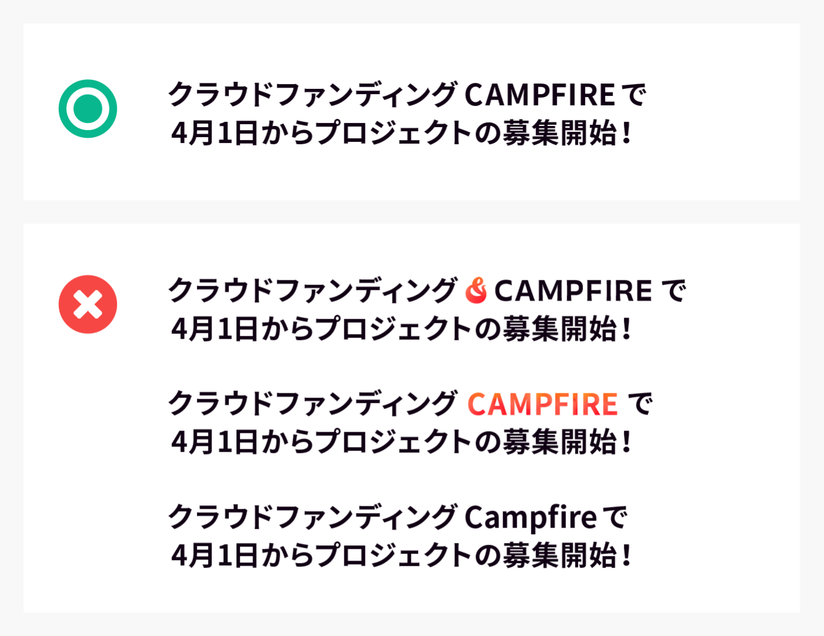Click the orange flame logo before CAMPFIRE
824x636 pixels.
(x=476, y=290)
